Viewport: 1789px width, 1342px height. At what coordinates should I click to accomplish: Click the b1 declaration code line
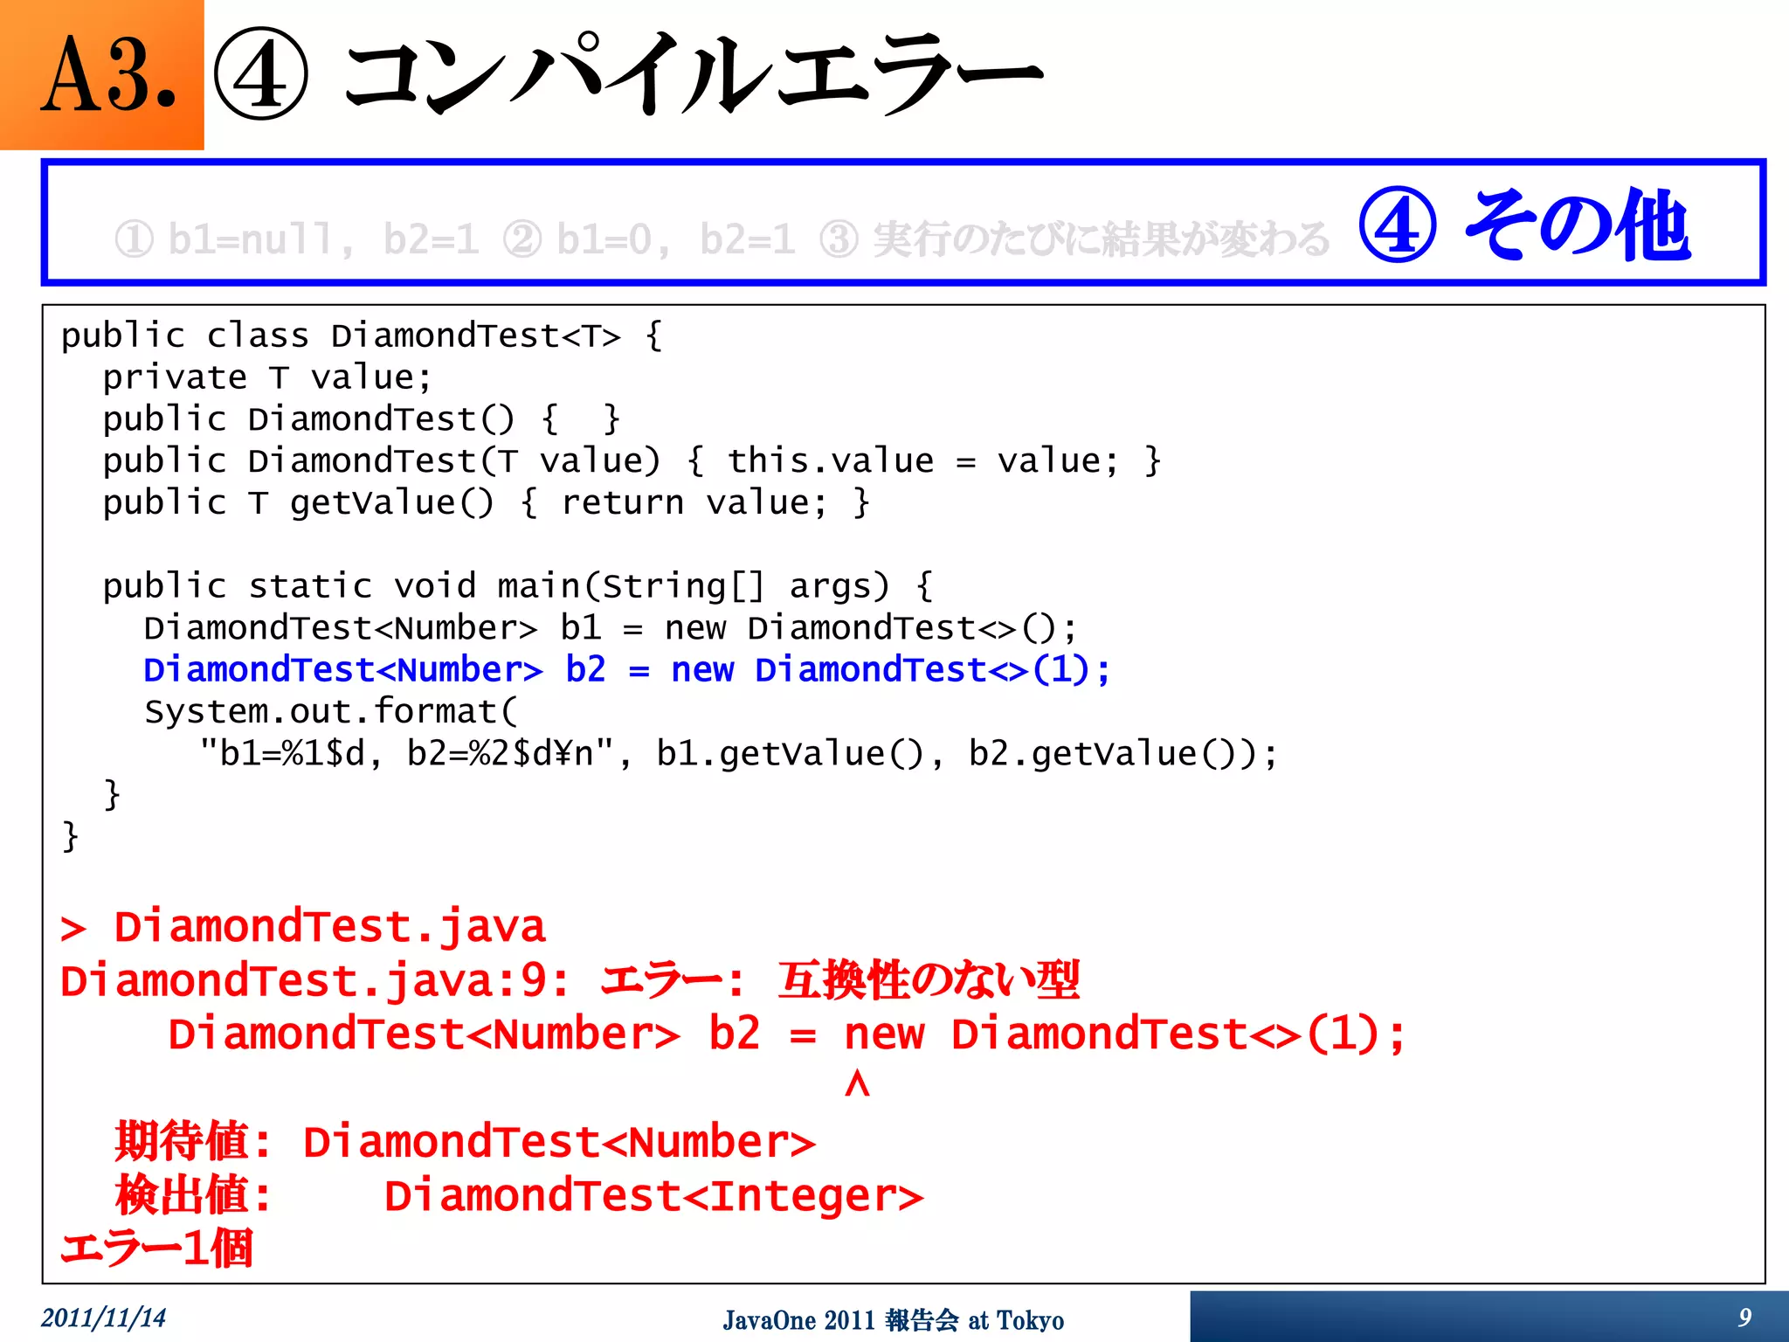tap(611, 628)
